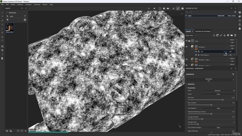
Task: Select the Clone tool in left toolbar
Action: point(2,37)
